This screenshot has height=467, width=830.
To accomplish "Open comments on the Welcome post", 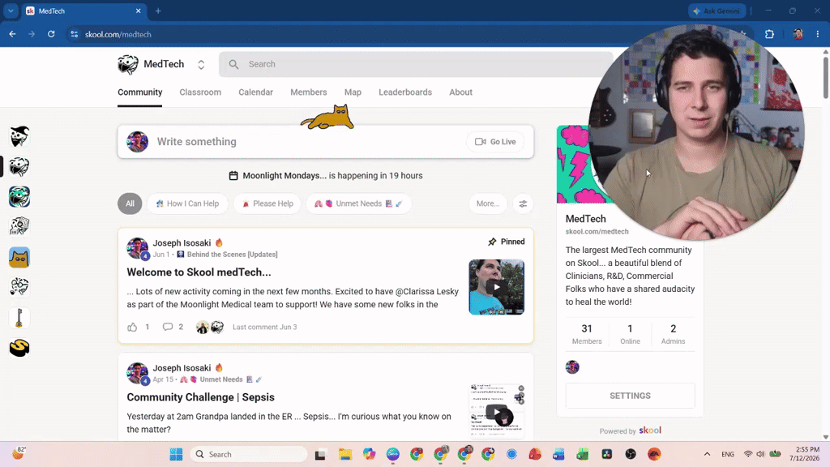I will (x=168, y=327).
